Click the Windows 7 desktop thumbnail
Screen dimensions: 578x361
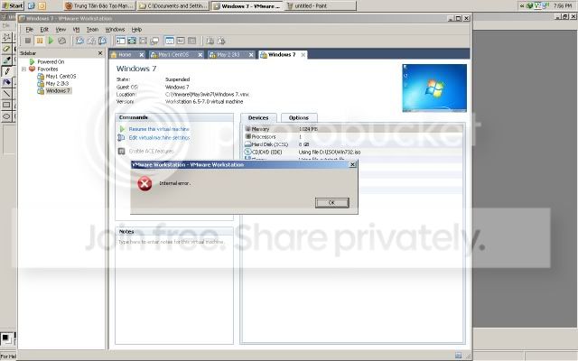(x=434, y=88)
